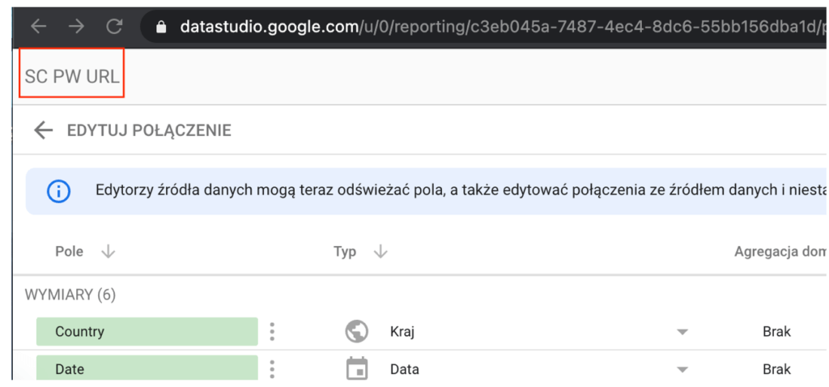Go back using the arrow beside EDYTUJ POŁĄCZENIE
Screen dimensions: 829x387
tap(43, 130)
